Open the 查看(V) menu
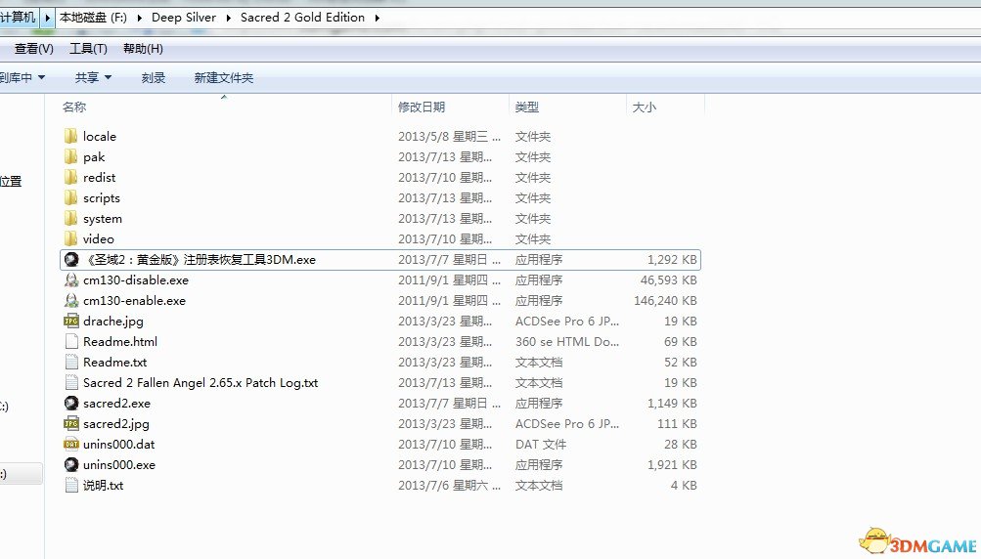 pos(34,49)
